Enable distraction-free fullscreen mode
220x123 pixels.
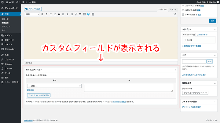pyautogui.click(x=175, y=14)
